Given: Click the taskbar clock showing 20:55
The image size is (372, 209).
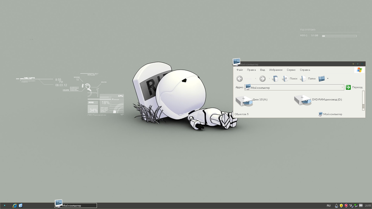Looking at the screenshot, I should (368, 206).
